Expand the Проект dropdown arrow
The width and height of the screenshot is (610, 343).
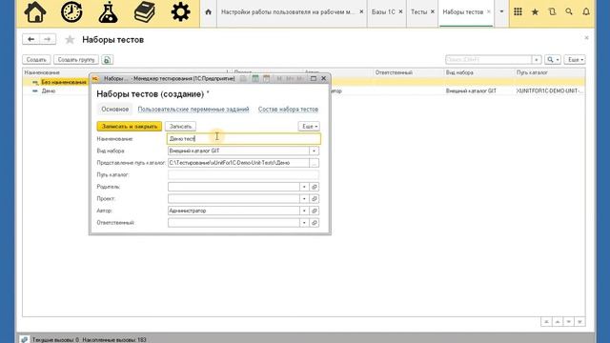point(304,199)
